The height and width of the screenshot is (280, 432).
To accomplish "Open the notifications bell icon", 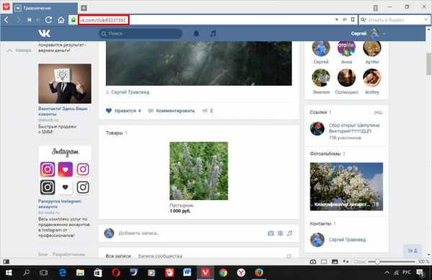I will [196, 34].
